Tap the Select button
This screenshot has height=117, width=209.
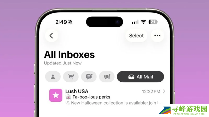pos(136,36)
